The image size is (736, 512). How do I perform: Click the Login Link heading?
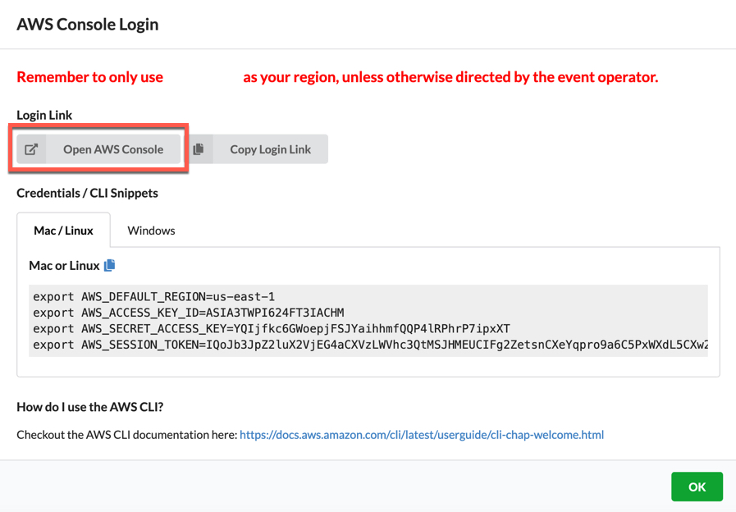click(x=44, y=115)
